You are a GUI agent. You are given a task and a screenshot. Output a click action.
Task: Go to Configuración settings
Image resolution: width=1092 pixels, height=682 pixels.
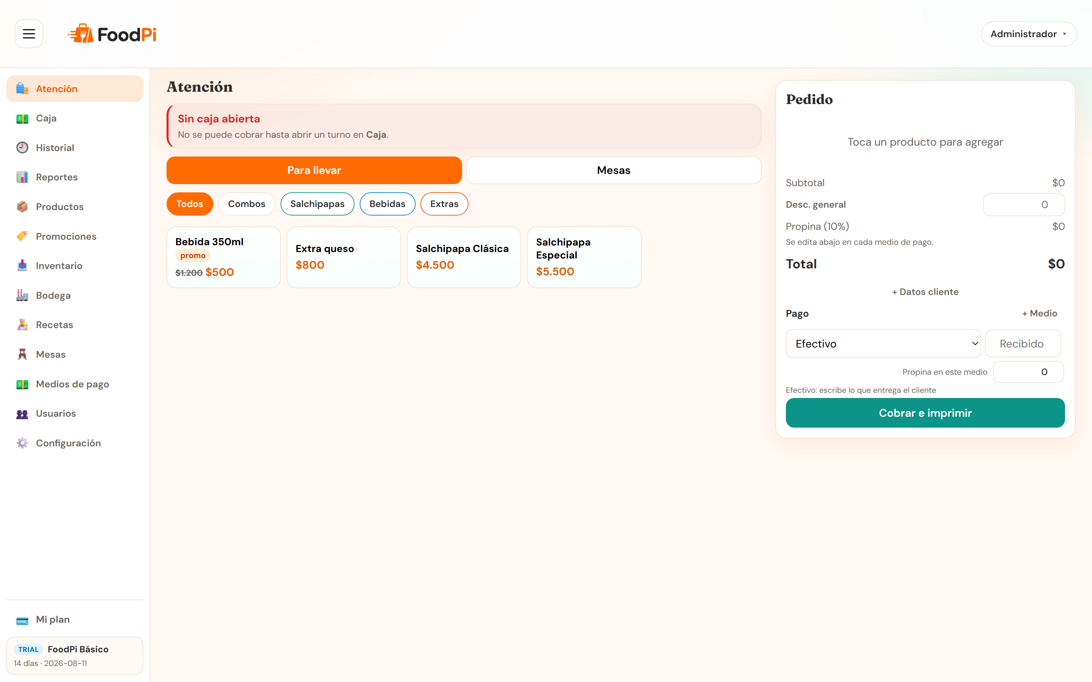[x=68, y=443]
